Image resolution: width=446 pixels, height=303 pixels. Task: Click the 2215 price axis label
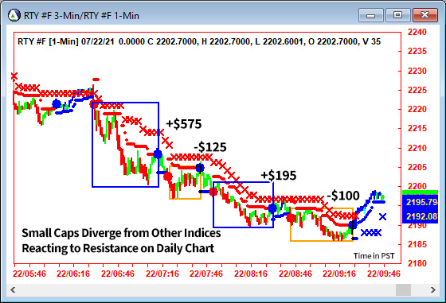(x=417, y=128)
